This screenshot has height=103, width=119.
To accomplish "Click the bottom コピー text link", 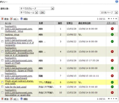I will pyautogui.click(x=16, y=99).
